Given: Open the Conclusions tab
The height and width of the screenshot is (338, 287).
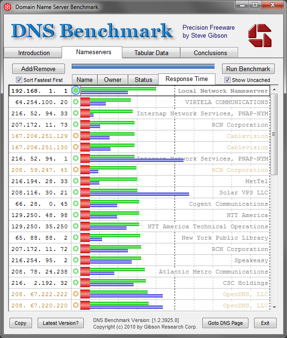Looking at the screenshot, I should (210, 53).
